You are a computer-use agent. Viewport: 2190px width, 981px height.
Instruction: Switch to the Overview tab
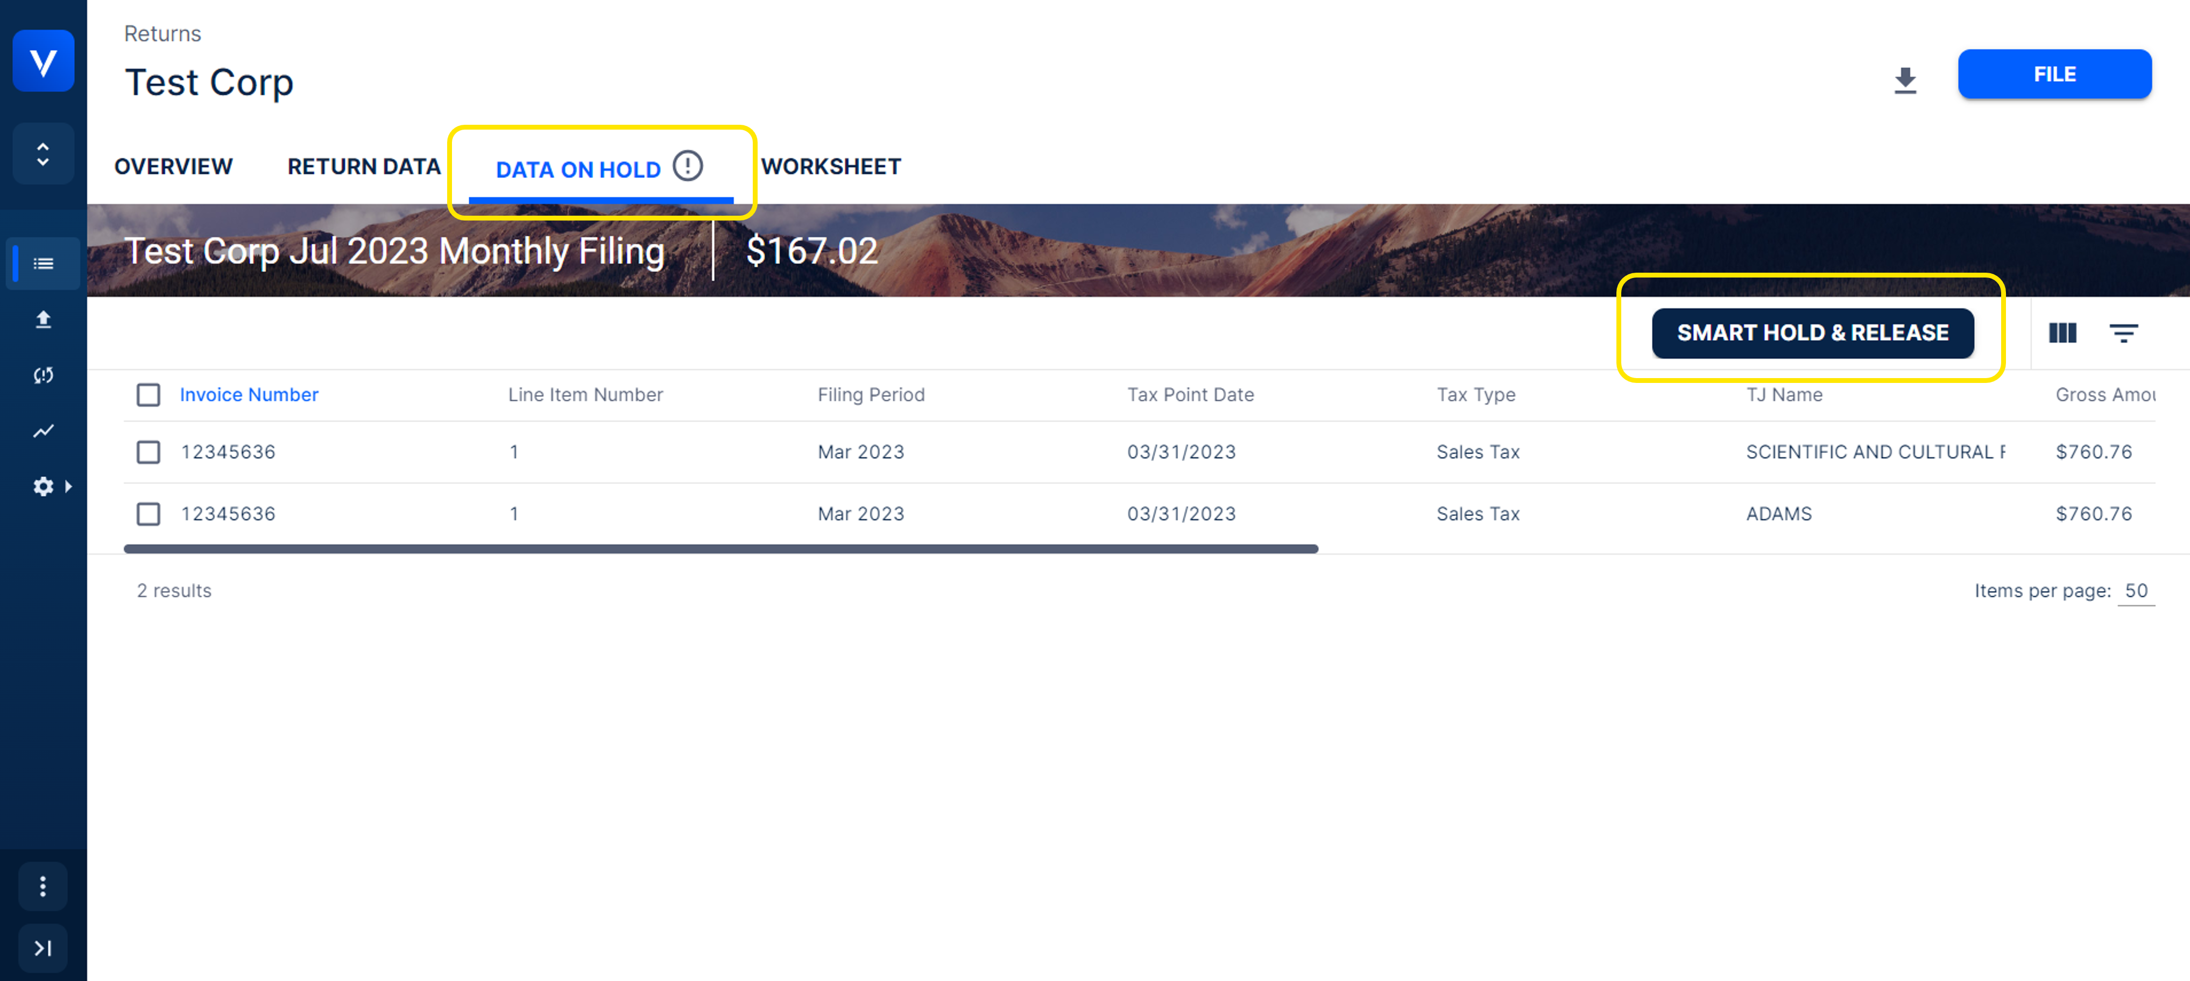173,167
